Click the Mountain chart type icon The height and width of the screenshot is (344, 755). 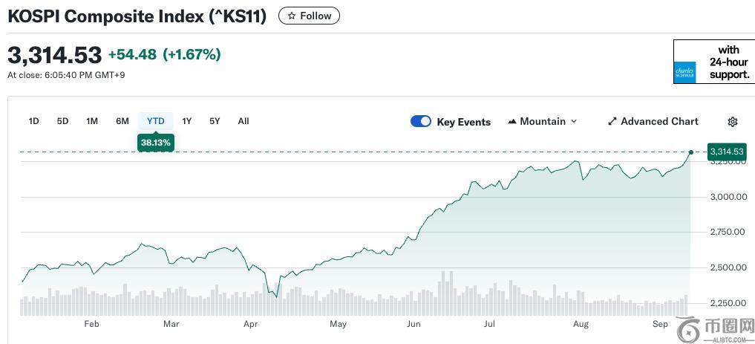point(512,122)
